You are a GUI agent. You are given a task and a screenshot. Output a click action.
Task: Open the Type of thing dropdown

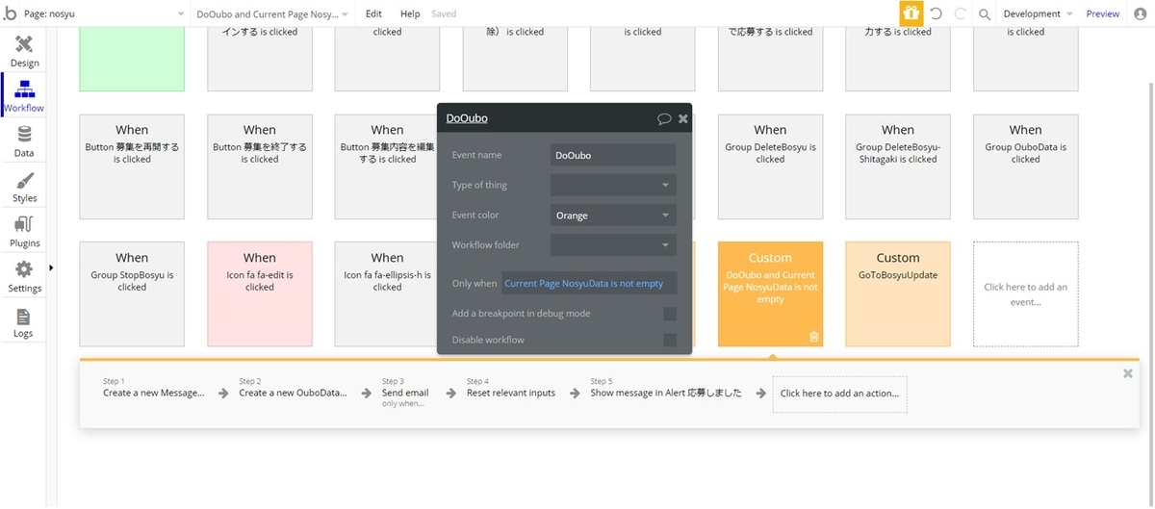pyautogui.click(x=613, y=185)
